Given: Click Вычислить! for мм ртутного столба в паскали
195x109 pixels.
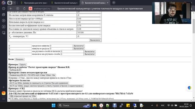Looking at the screenshot, I should point(90,51).
